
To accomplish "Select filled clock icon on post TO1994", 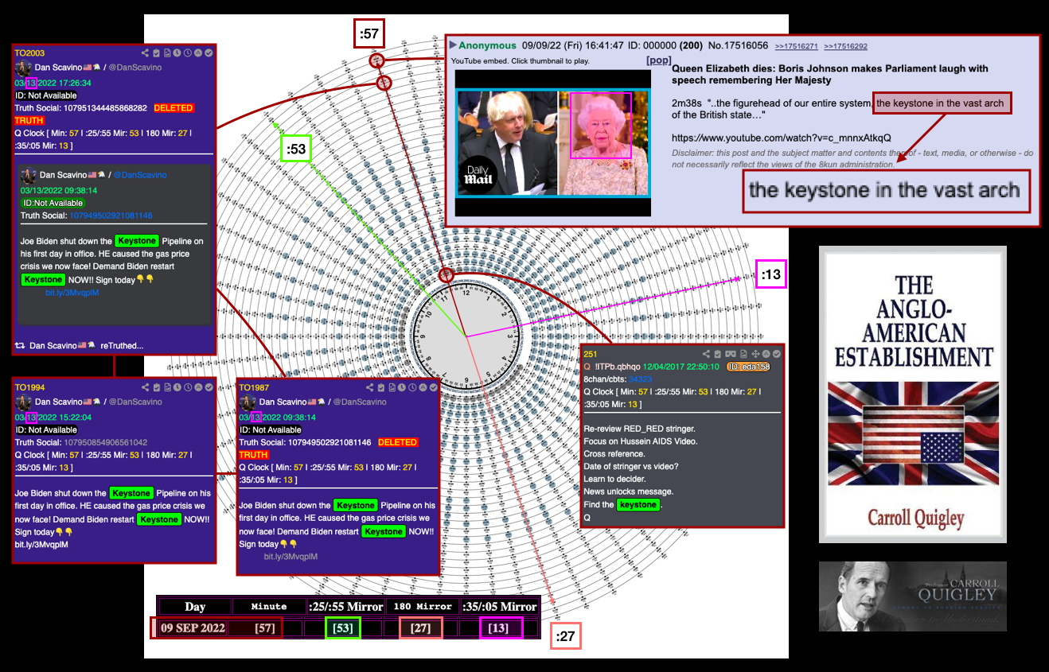I will (177, 387).
